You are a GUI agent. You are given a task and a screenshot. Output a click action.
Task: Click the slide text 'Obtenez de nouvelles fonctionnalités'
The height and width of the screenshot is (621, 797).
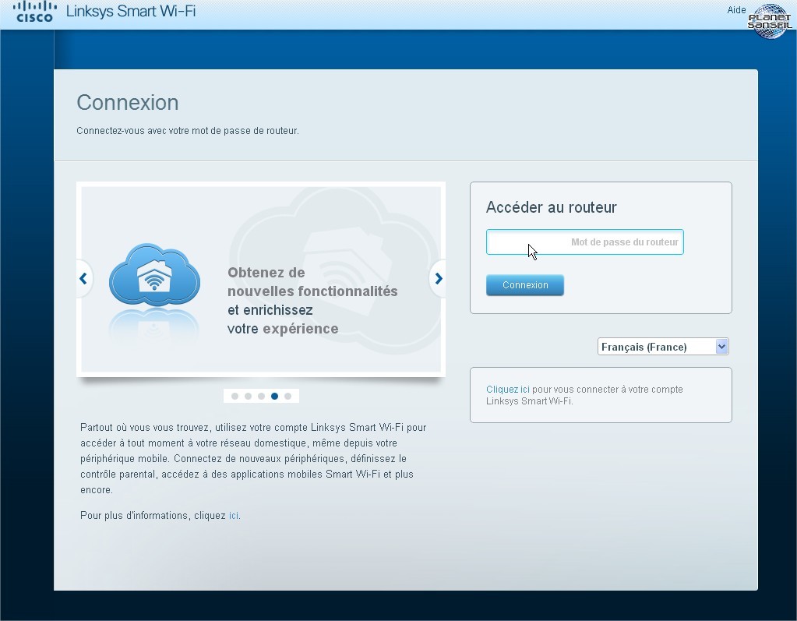tap(312, 282)
